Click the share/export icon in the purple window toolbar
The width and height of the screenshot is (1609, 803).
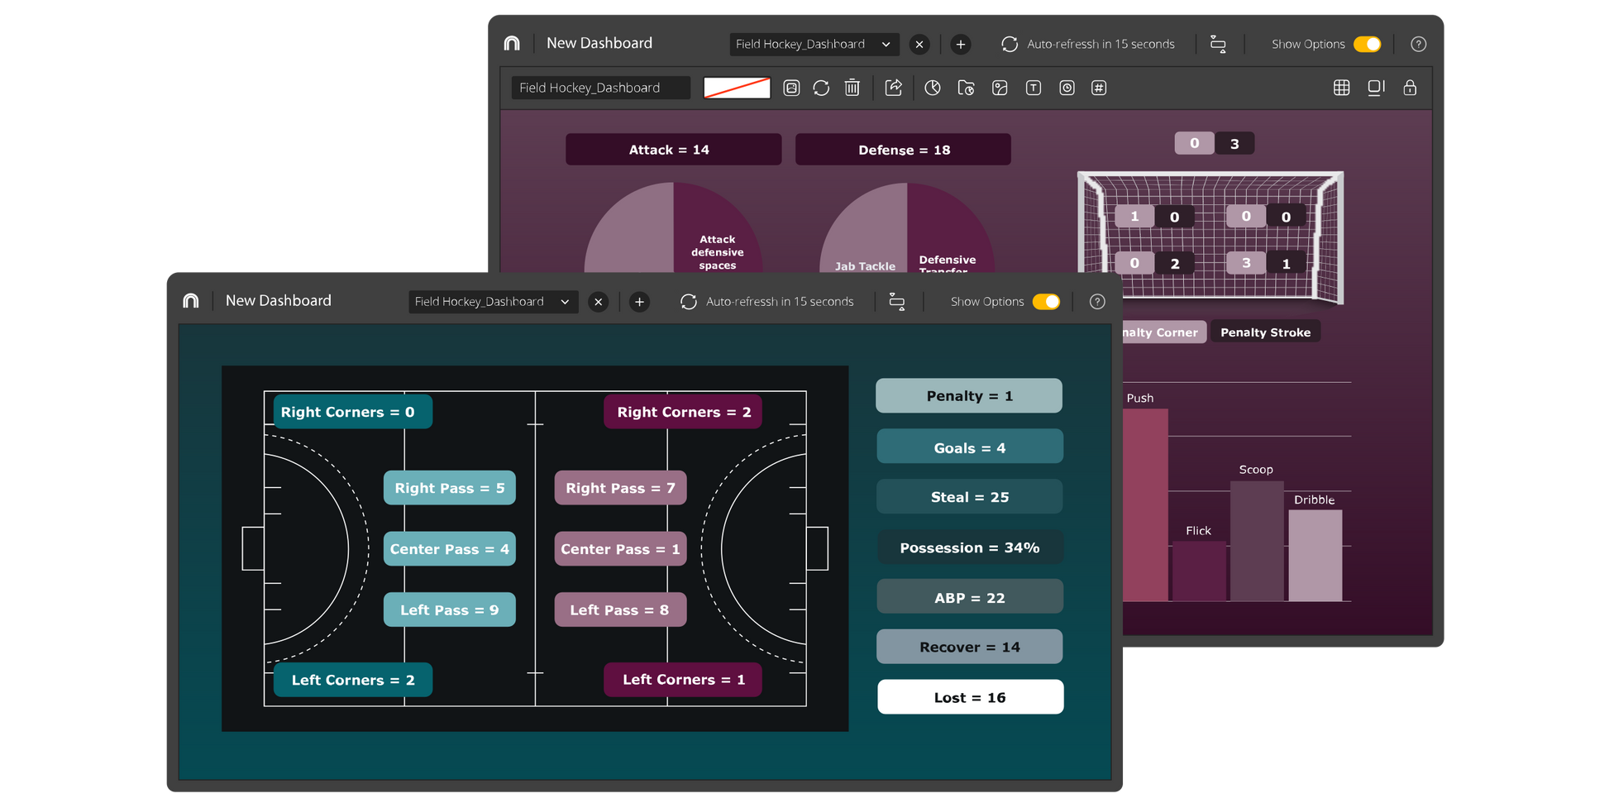(x=893, y=88)
